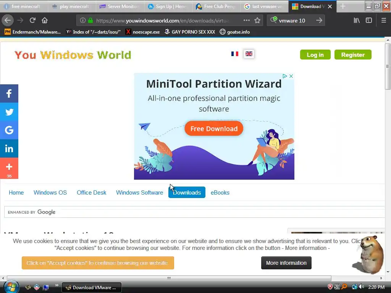This screenshot has height=293, width=391.
Task: Share on LinkedIn sidebar button
Action: (9, 148)
